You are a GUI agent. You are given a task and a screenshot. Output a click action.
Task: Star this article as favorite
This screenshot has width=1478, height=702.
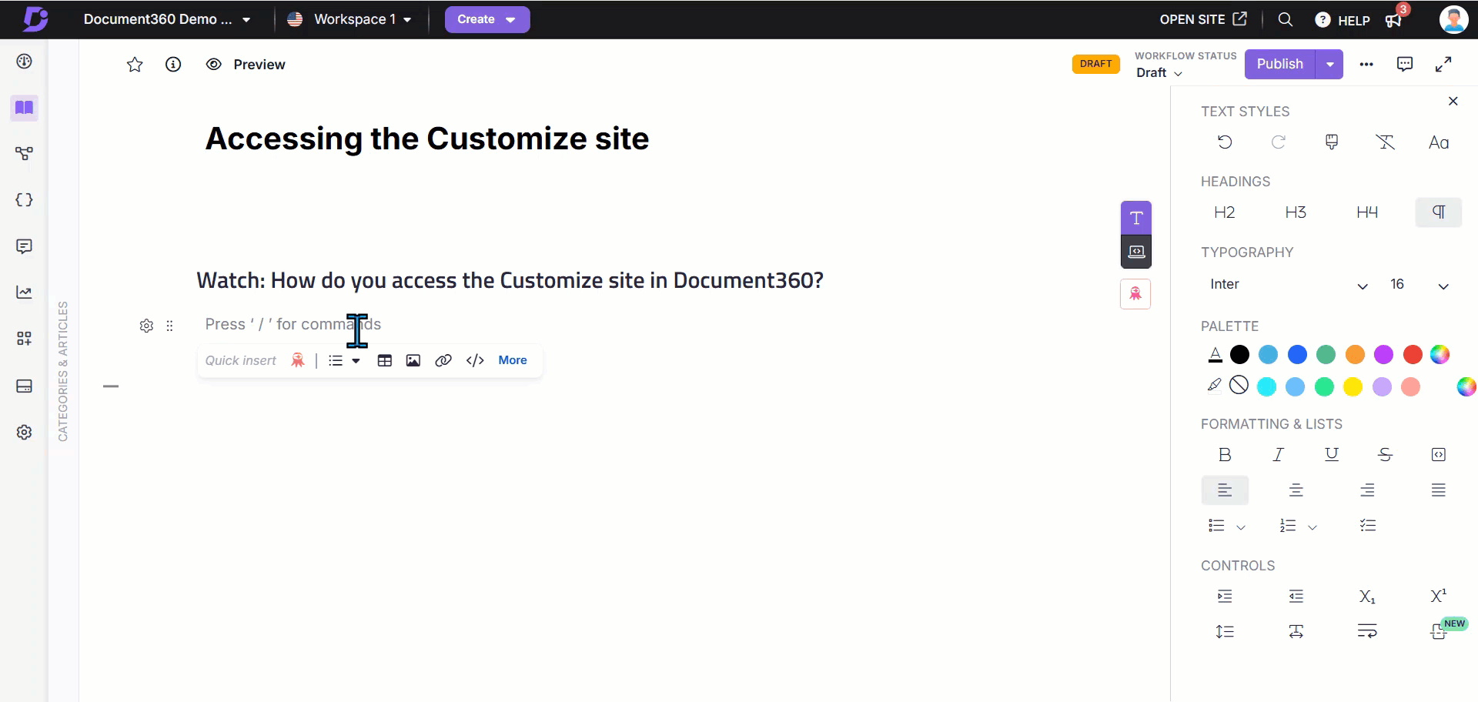[x=135, y=65]
